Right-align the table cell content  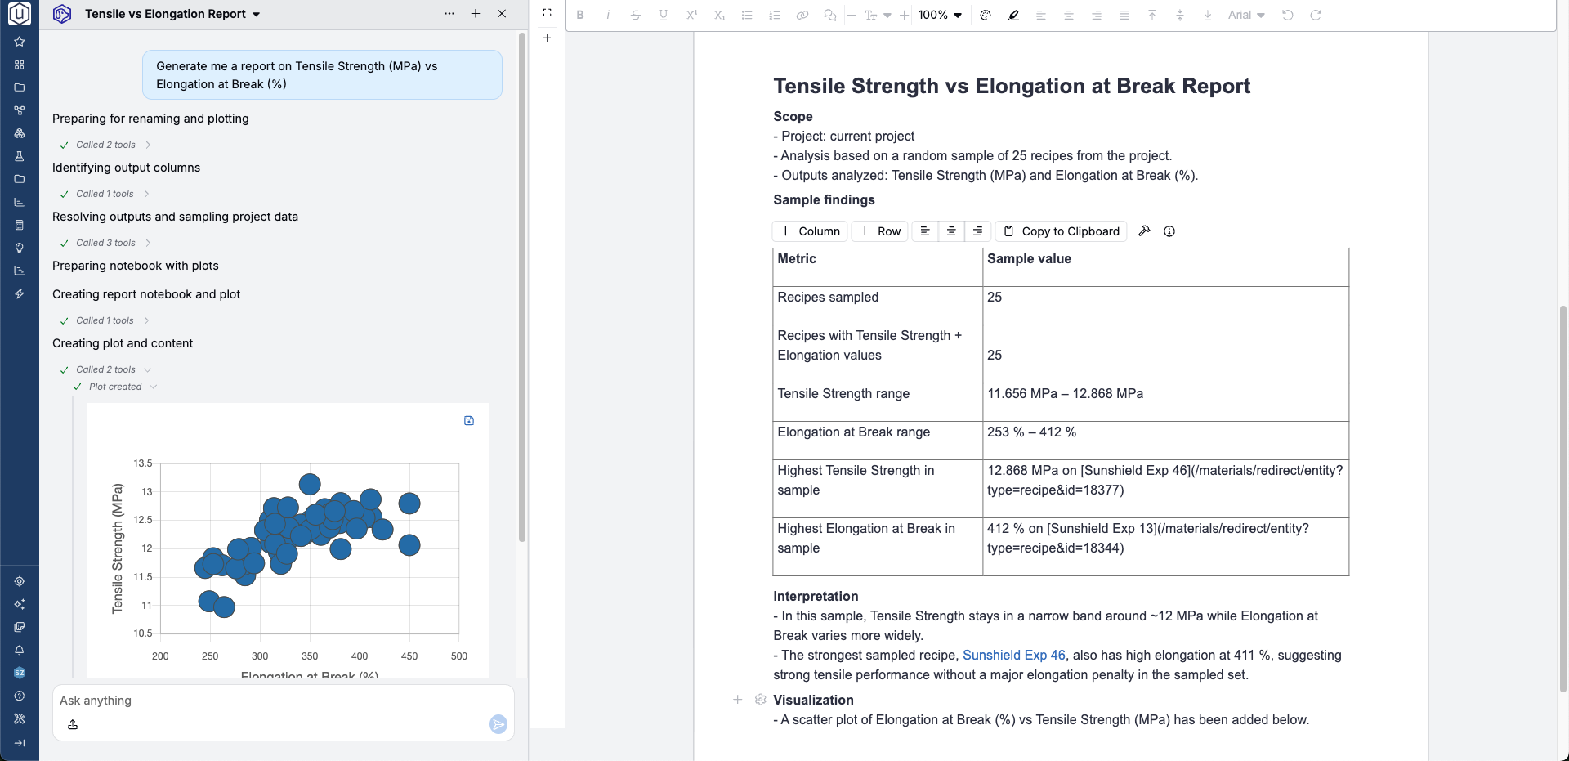pyautogui.click(x=977, y=231)
